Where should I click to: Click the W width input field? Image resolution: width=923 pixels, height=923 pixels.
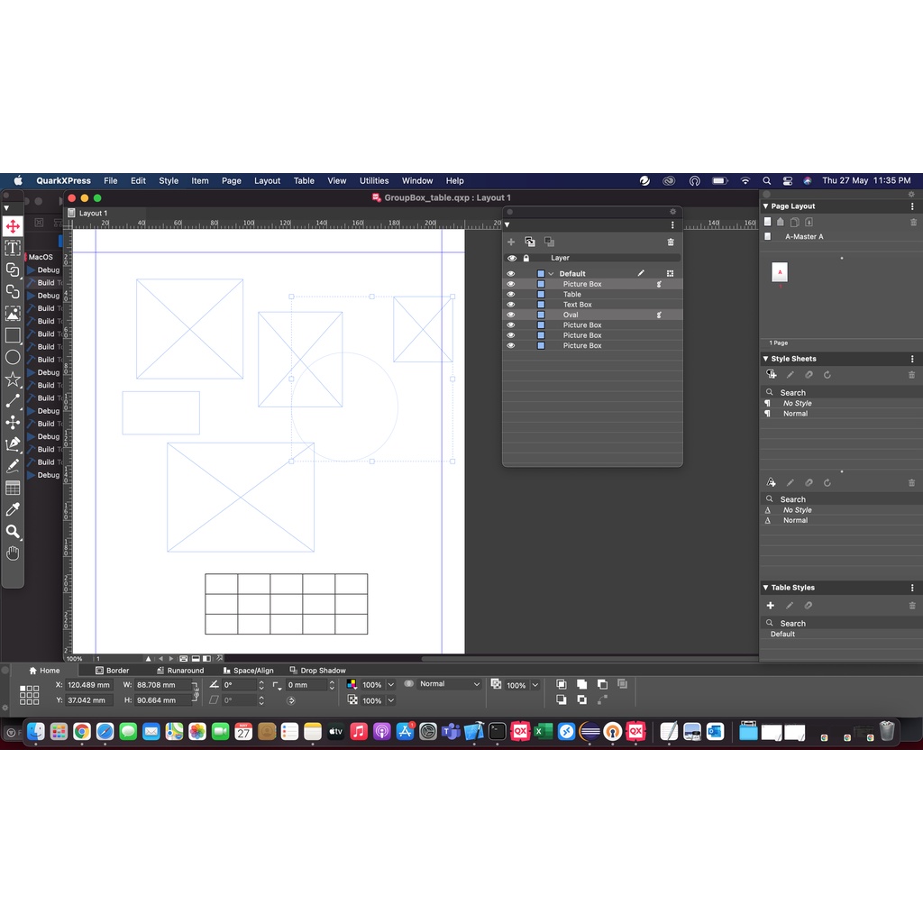(x=162, y=685)
